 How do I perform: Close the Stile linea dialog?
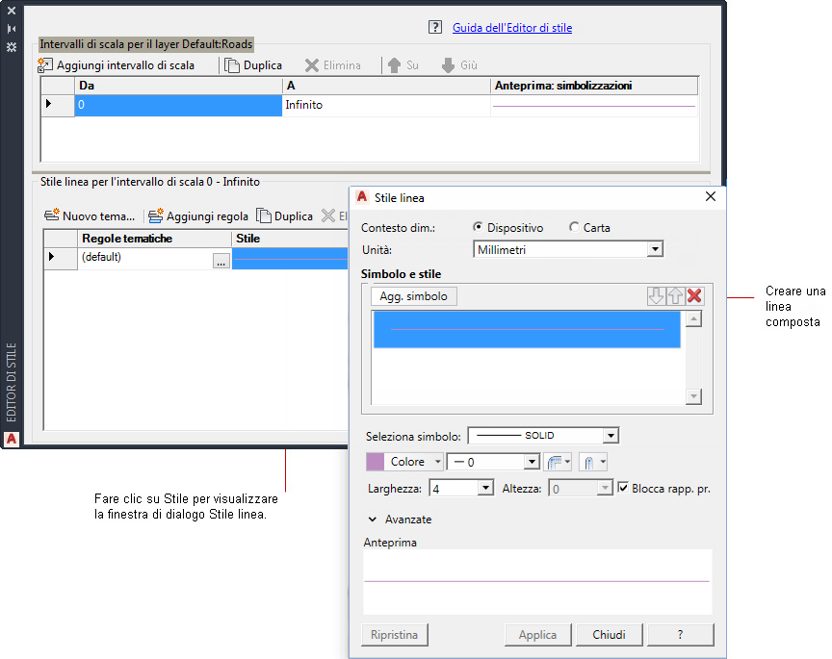(x=711, y=196)
